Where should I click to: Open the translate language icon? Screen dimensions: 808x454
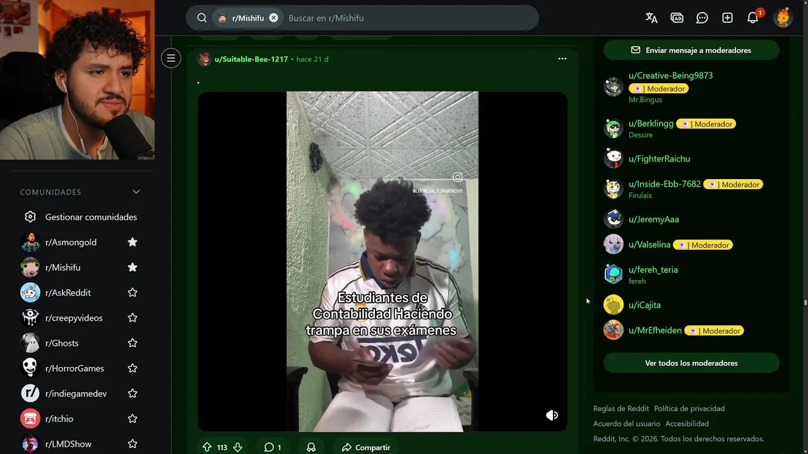[651, 18]
